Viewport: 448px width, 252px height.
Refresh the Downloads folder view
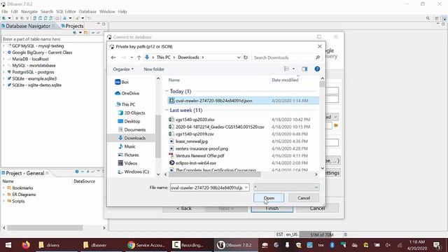pyautogui.click(x=246, y=57)
